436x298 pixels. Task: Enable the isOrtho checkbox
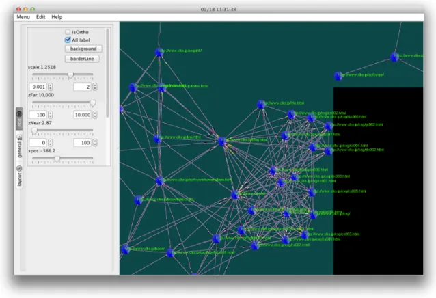(68, 32)
